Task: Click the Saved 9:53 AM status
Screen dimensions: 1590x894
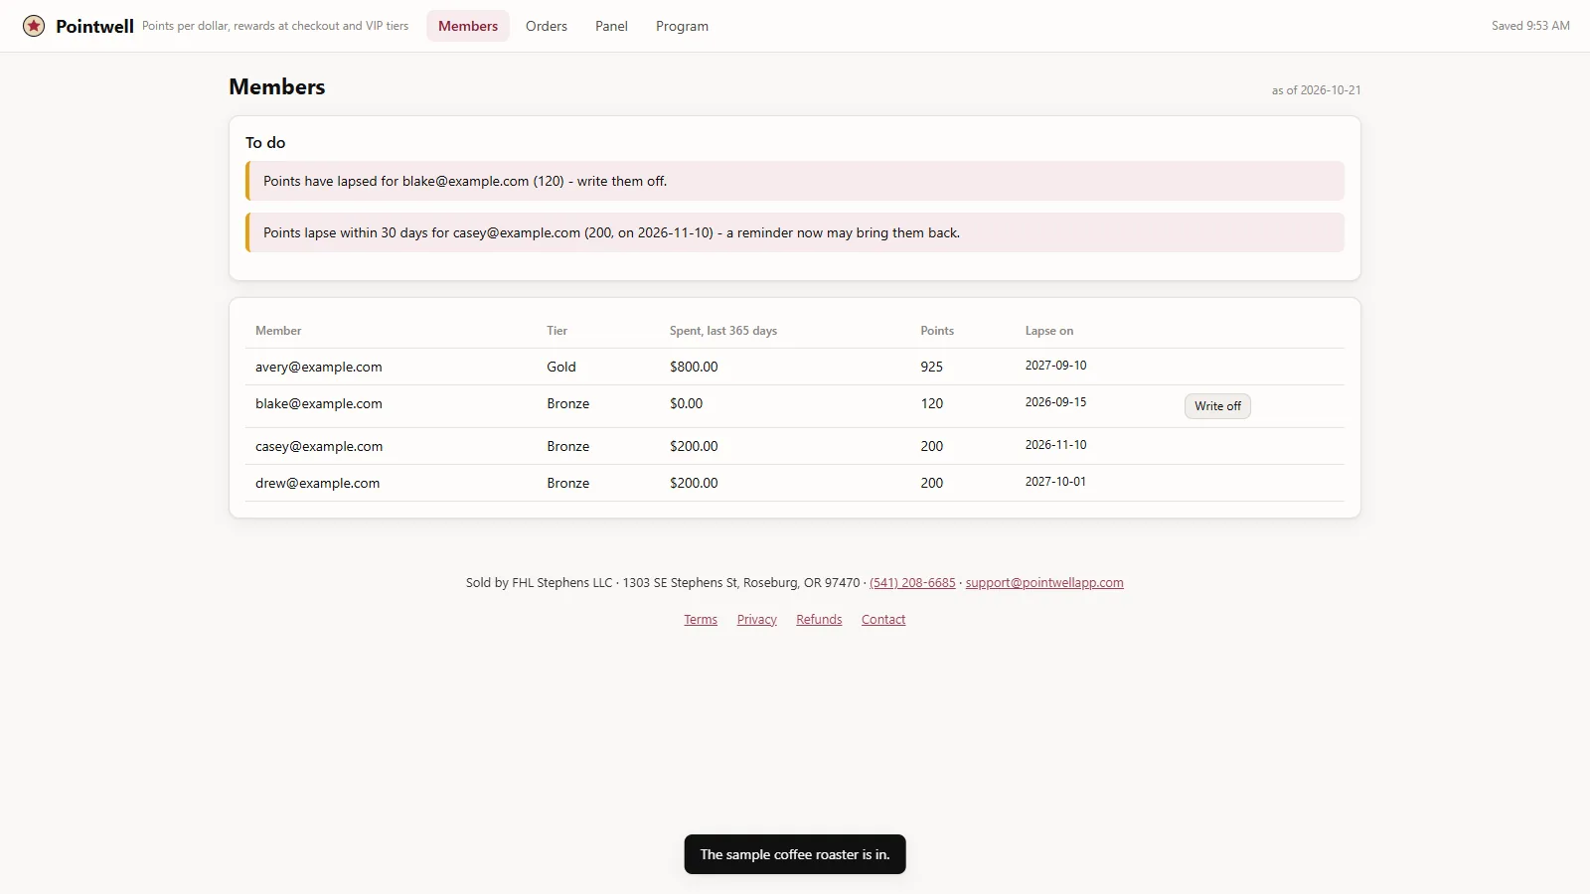Action: click(x=1530, y=26)
